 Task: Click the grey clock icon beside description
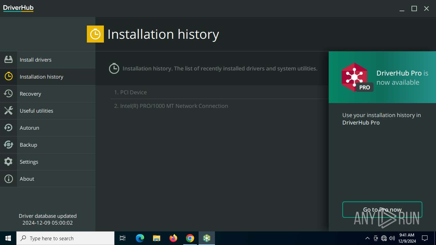click(114, 68)
